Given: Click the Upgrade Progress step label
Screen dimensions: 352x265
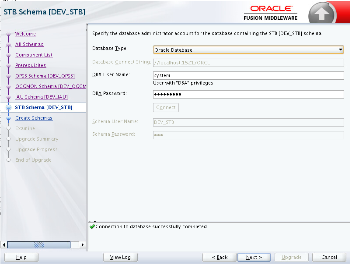Looking at the screenshot, I should (x=36, y=150).
